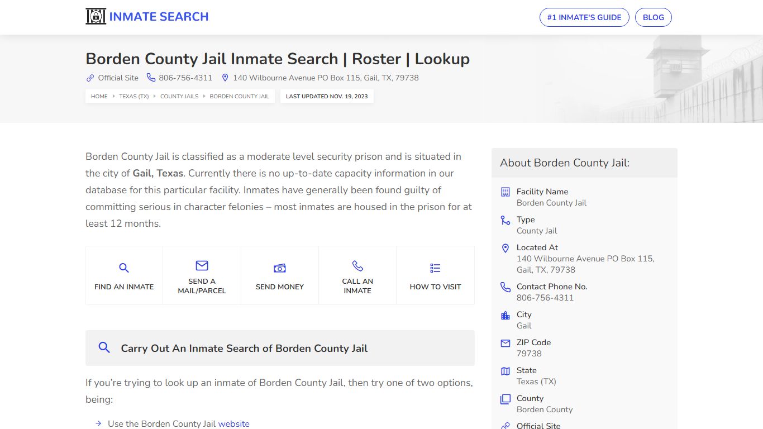The image size is (763, 429).
Task: Click the location pin icon beside Located At
Action: point(506,248)
